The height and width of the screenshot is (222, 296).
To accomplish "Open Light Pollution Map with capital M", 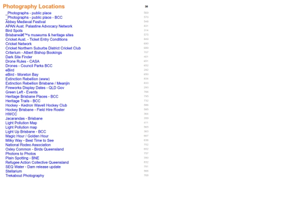I will click(x=21, y=123).
